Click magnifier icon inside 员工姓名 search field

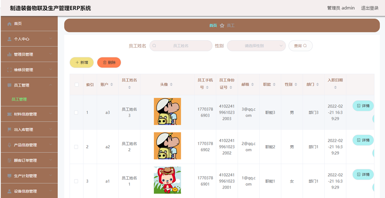pos(154,45)
